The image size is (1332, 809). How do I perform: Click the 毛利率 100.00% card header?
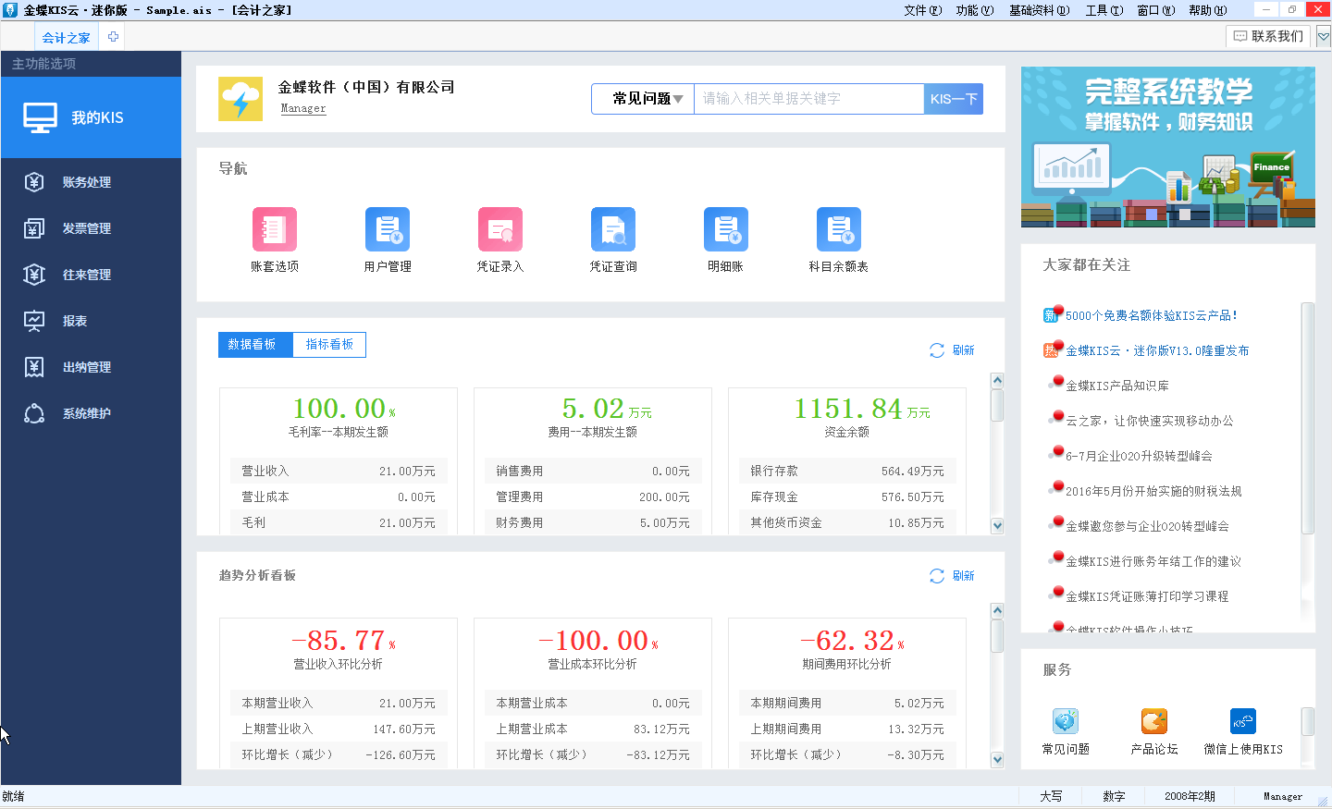pyautogui.click(x=339, y=416)
